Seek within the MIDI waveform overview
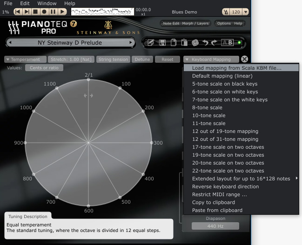Viewport: 302px width, 245px height. coord(102,12)
